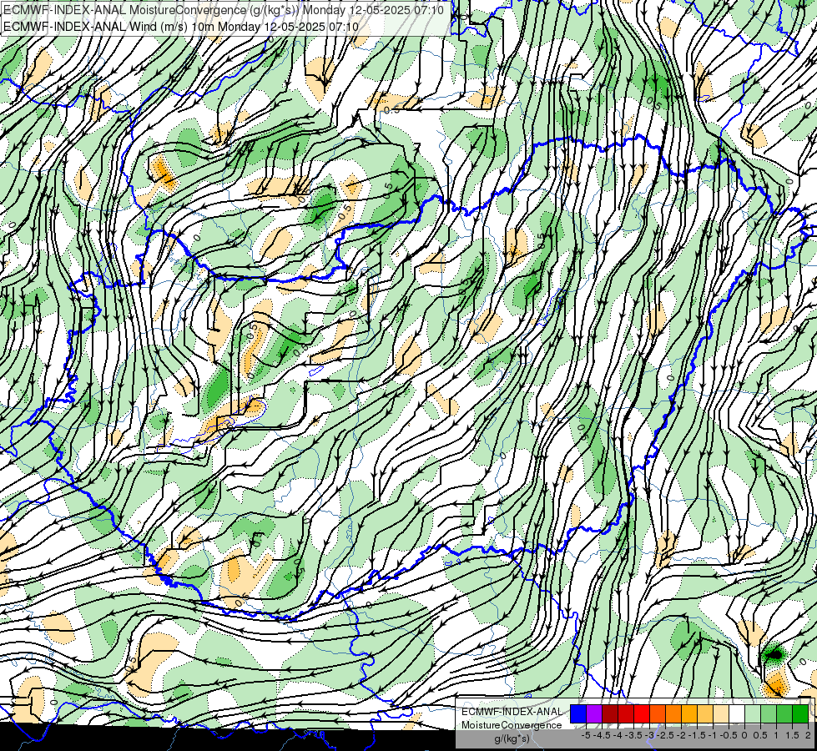The image size is (817, 751).
Task: Select the maroon swatch between -4.5 and -4
Action: tap(610, 713)
